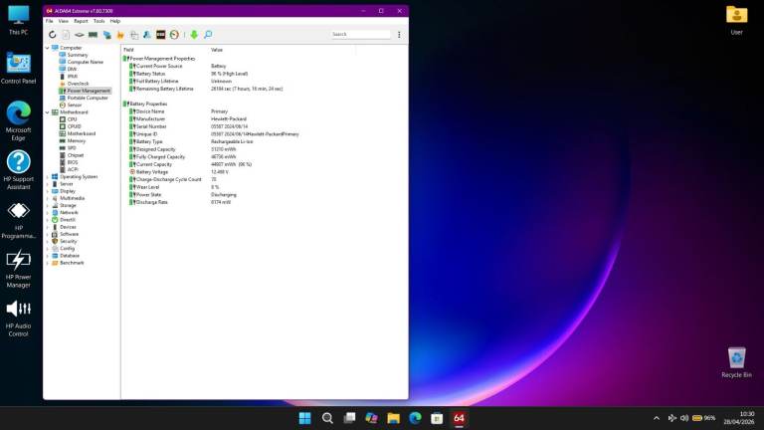Image resolution: width=764 pixels, height=430 pixels.
Task: Open the View menu
Action: click(x=64, y=21)
